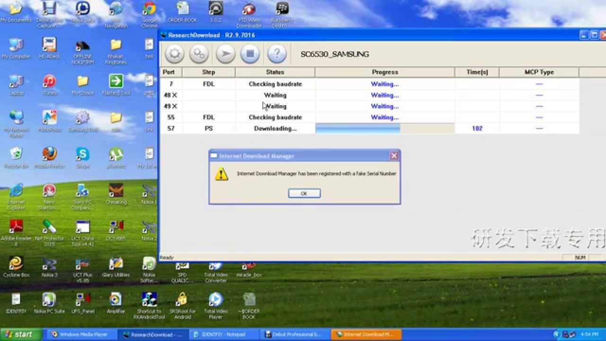This screenshot has width=606, height=341.
Task: Stop downloading with the square stop icon
Action: pyautogui.click(x=250, y=54)
